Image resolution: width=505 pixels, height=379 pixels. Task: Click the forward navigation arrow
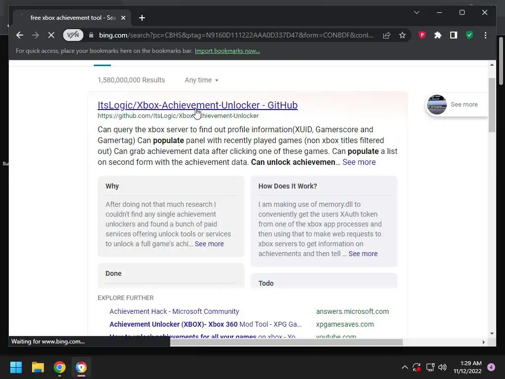[36, 35]
